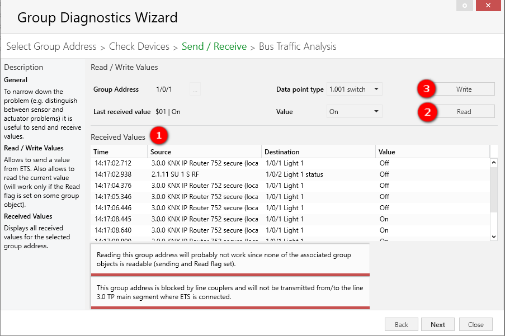Dismiss the line couplers blocked warning message
The image size is (505, 336).
pos(230,292)
